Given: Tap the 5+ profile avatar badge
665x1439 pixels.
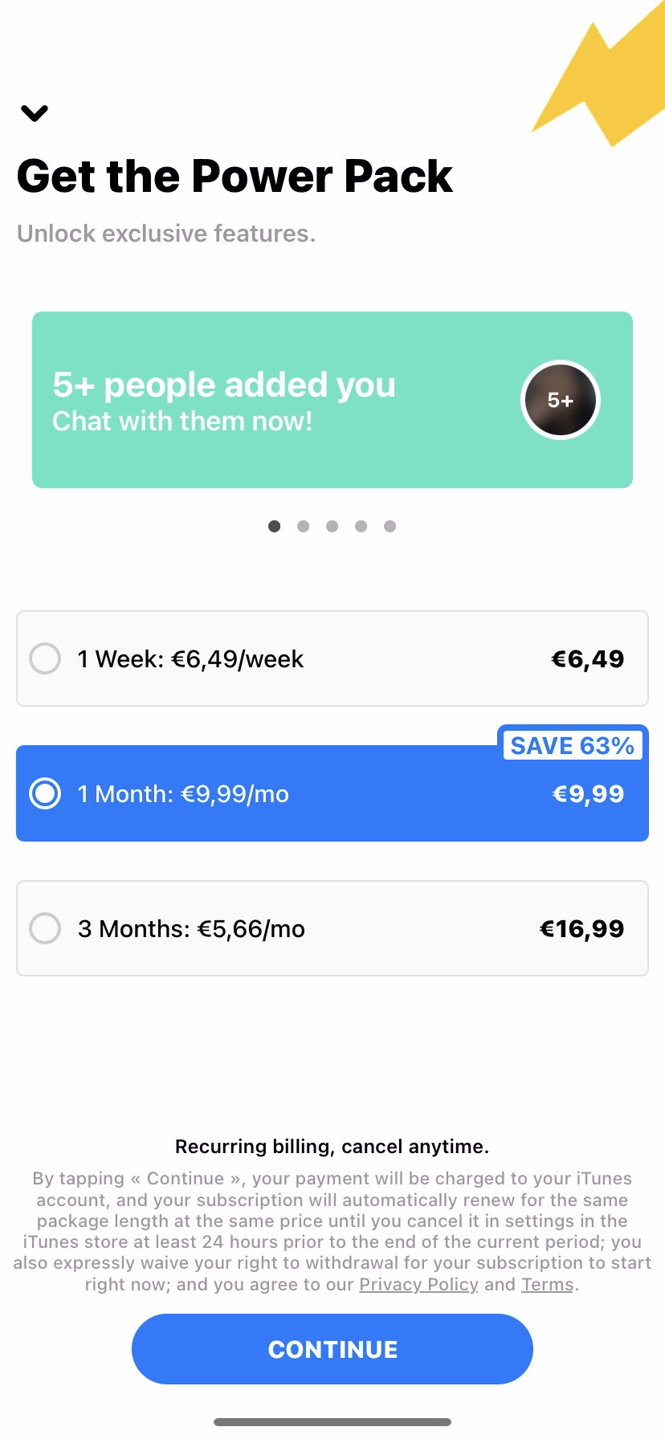Looking at the screenshot, I should pyautogui.click(x=561, y=400).
